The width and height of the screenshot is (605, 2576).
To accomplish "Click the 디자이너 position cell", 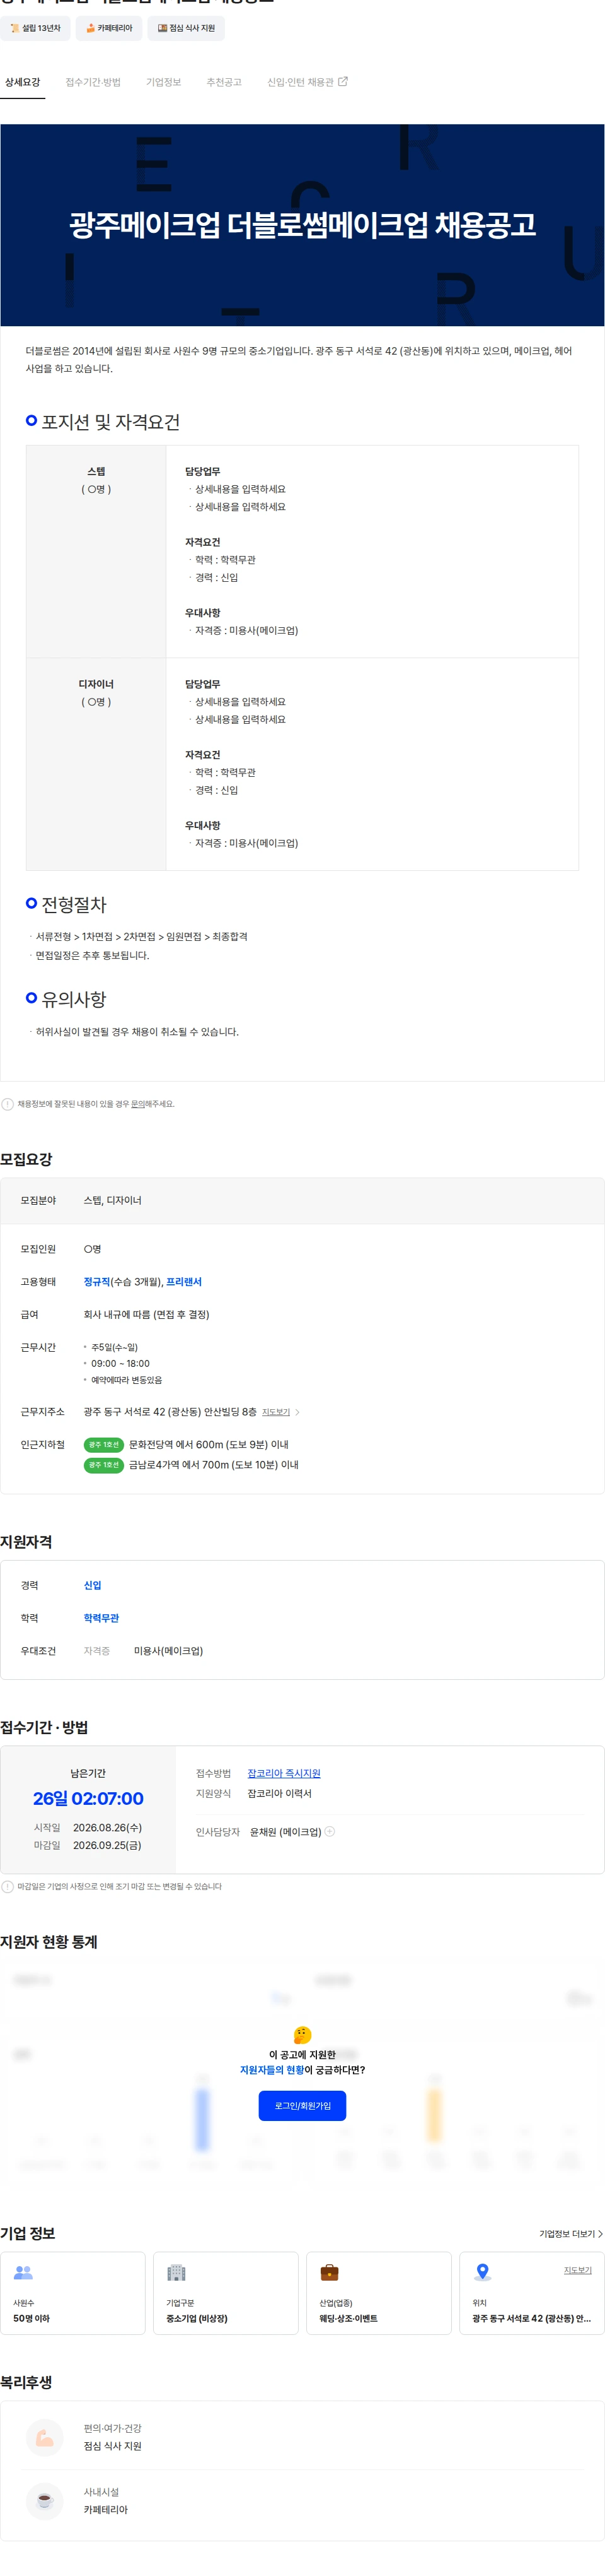I will 96,764.
